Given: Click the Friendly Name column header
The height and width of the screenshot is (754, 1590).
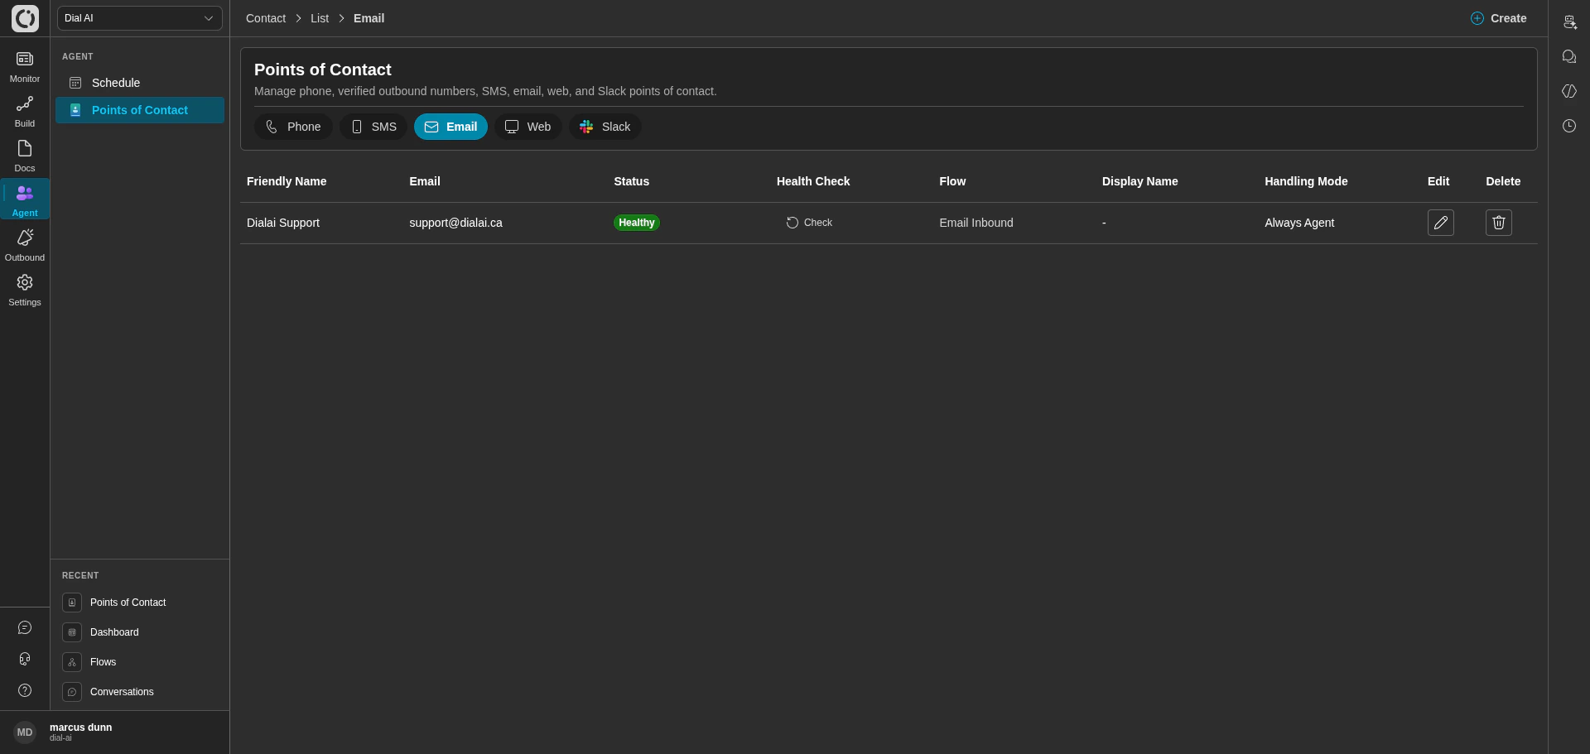Looking at the screenshot, I should click(x=287, y=181).
